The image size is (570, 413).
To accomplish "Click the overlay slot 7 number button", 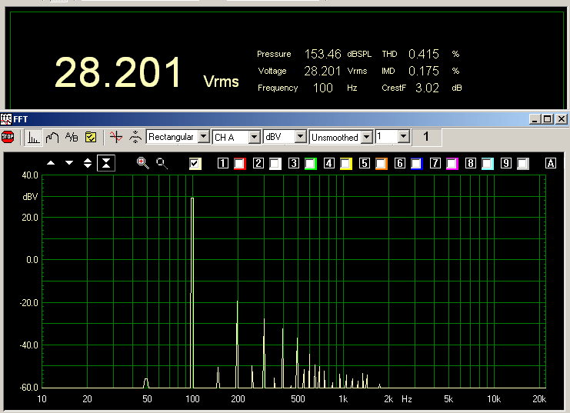I will click(436, 164).
